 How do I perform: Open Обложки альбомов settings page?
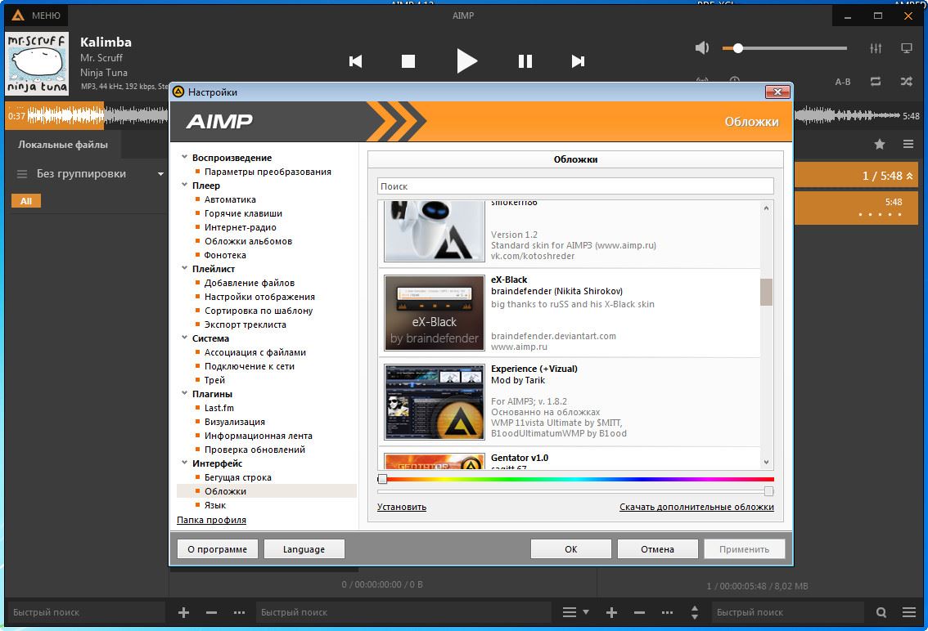(248, 241)
